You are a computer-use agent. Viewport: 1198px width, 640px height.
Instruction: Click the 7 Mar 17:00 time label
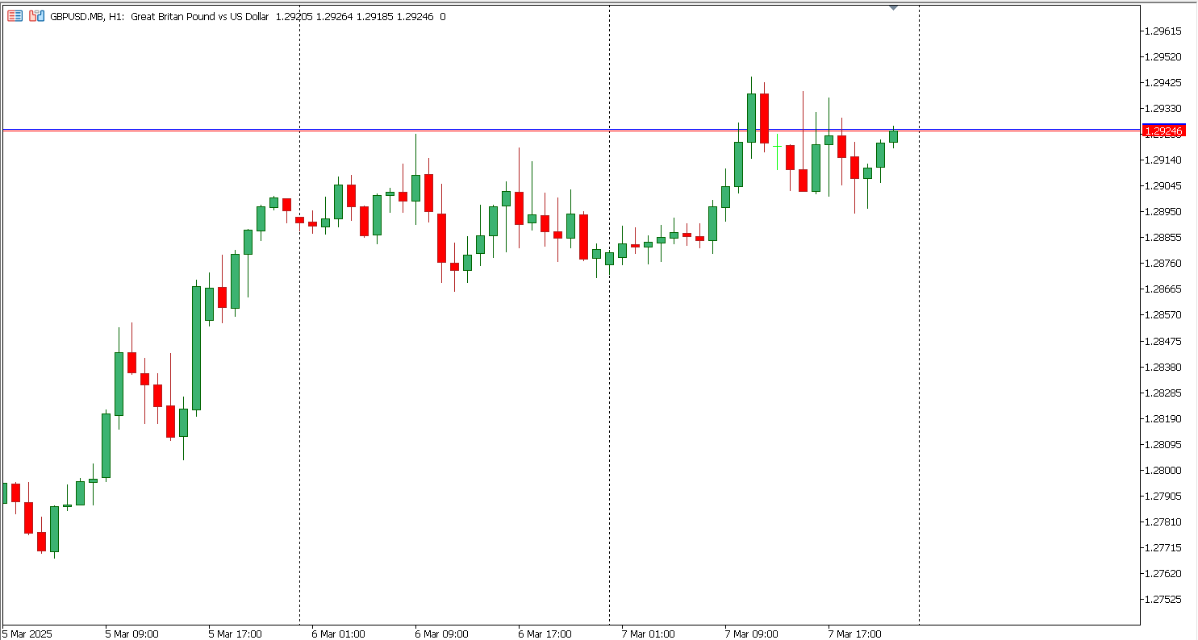click(x=854, y=634)
